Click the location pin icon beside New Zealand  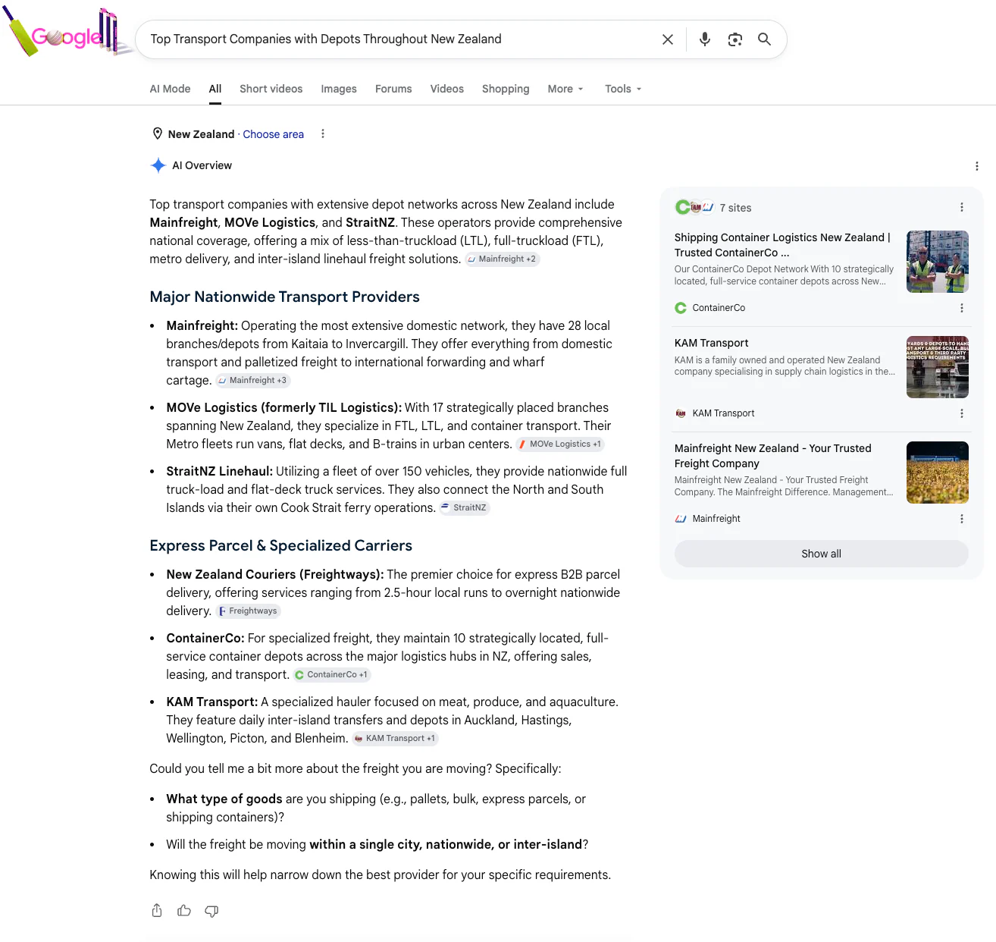158,133
